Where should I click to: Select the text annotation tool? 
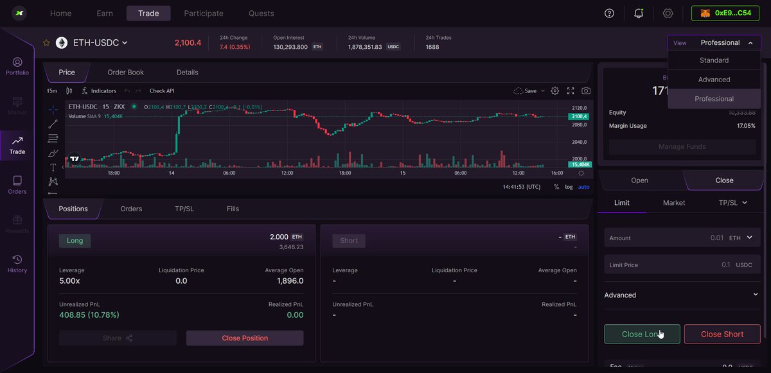tap(53, 168)
